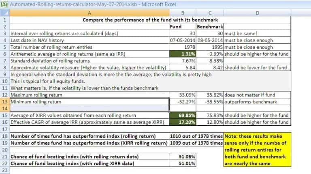Screen dimensions: 311x174
Task: Click '1010 out of 1978 times' cell
Action: [x=196, y=136]
